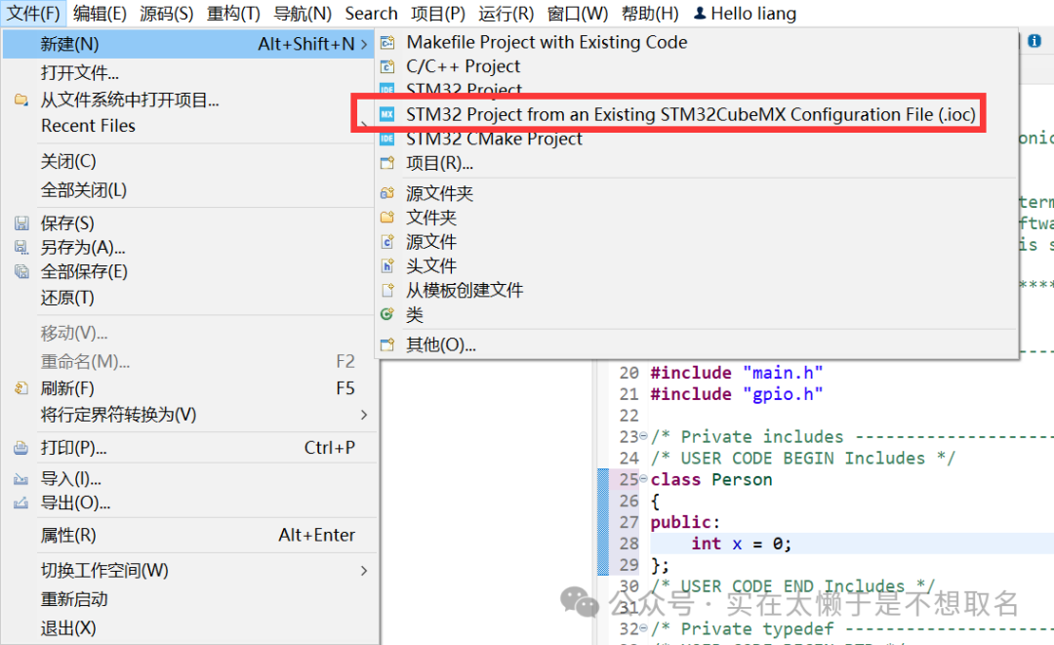
Task: Open the 导航(N) menu
Action: click(x=303, y=14)
